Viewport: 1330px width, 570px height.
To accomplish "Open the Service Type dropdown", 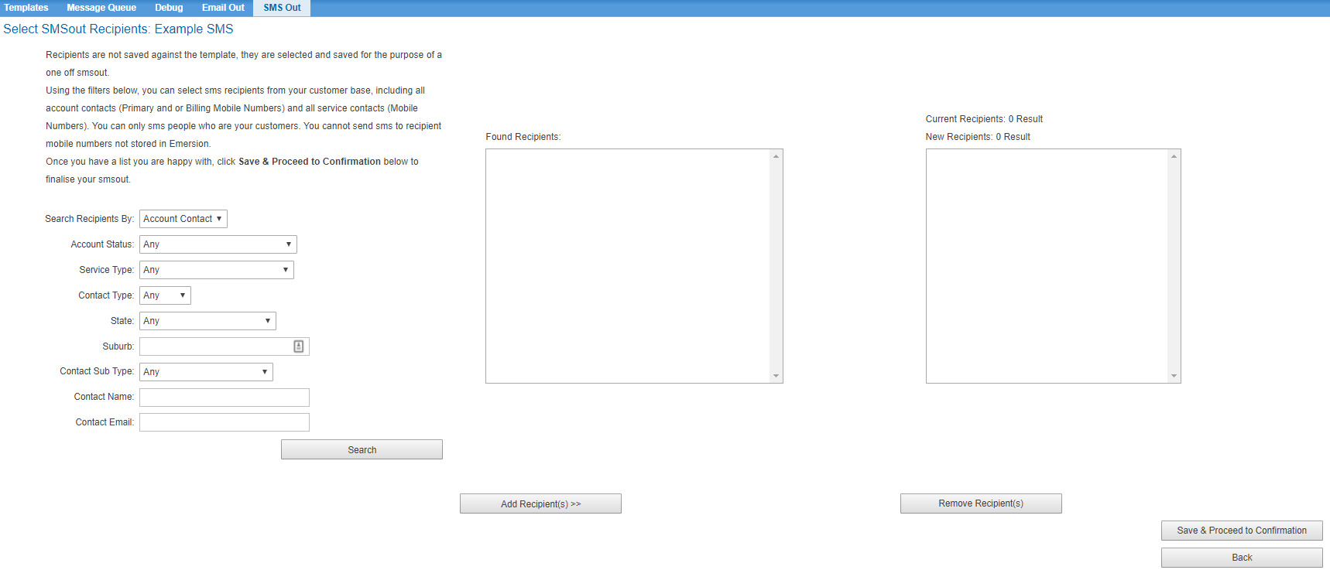I will [x=216, y=270].
